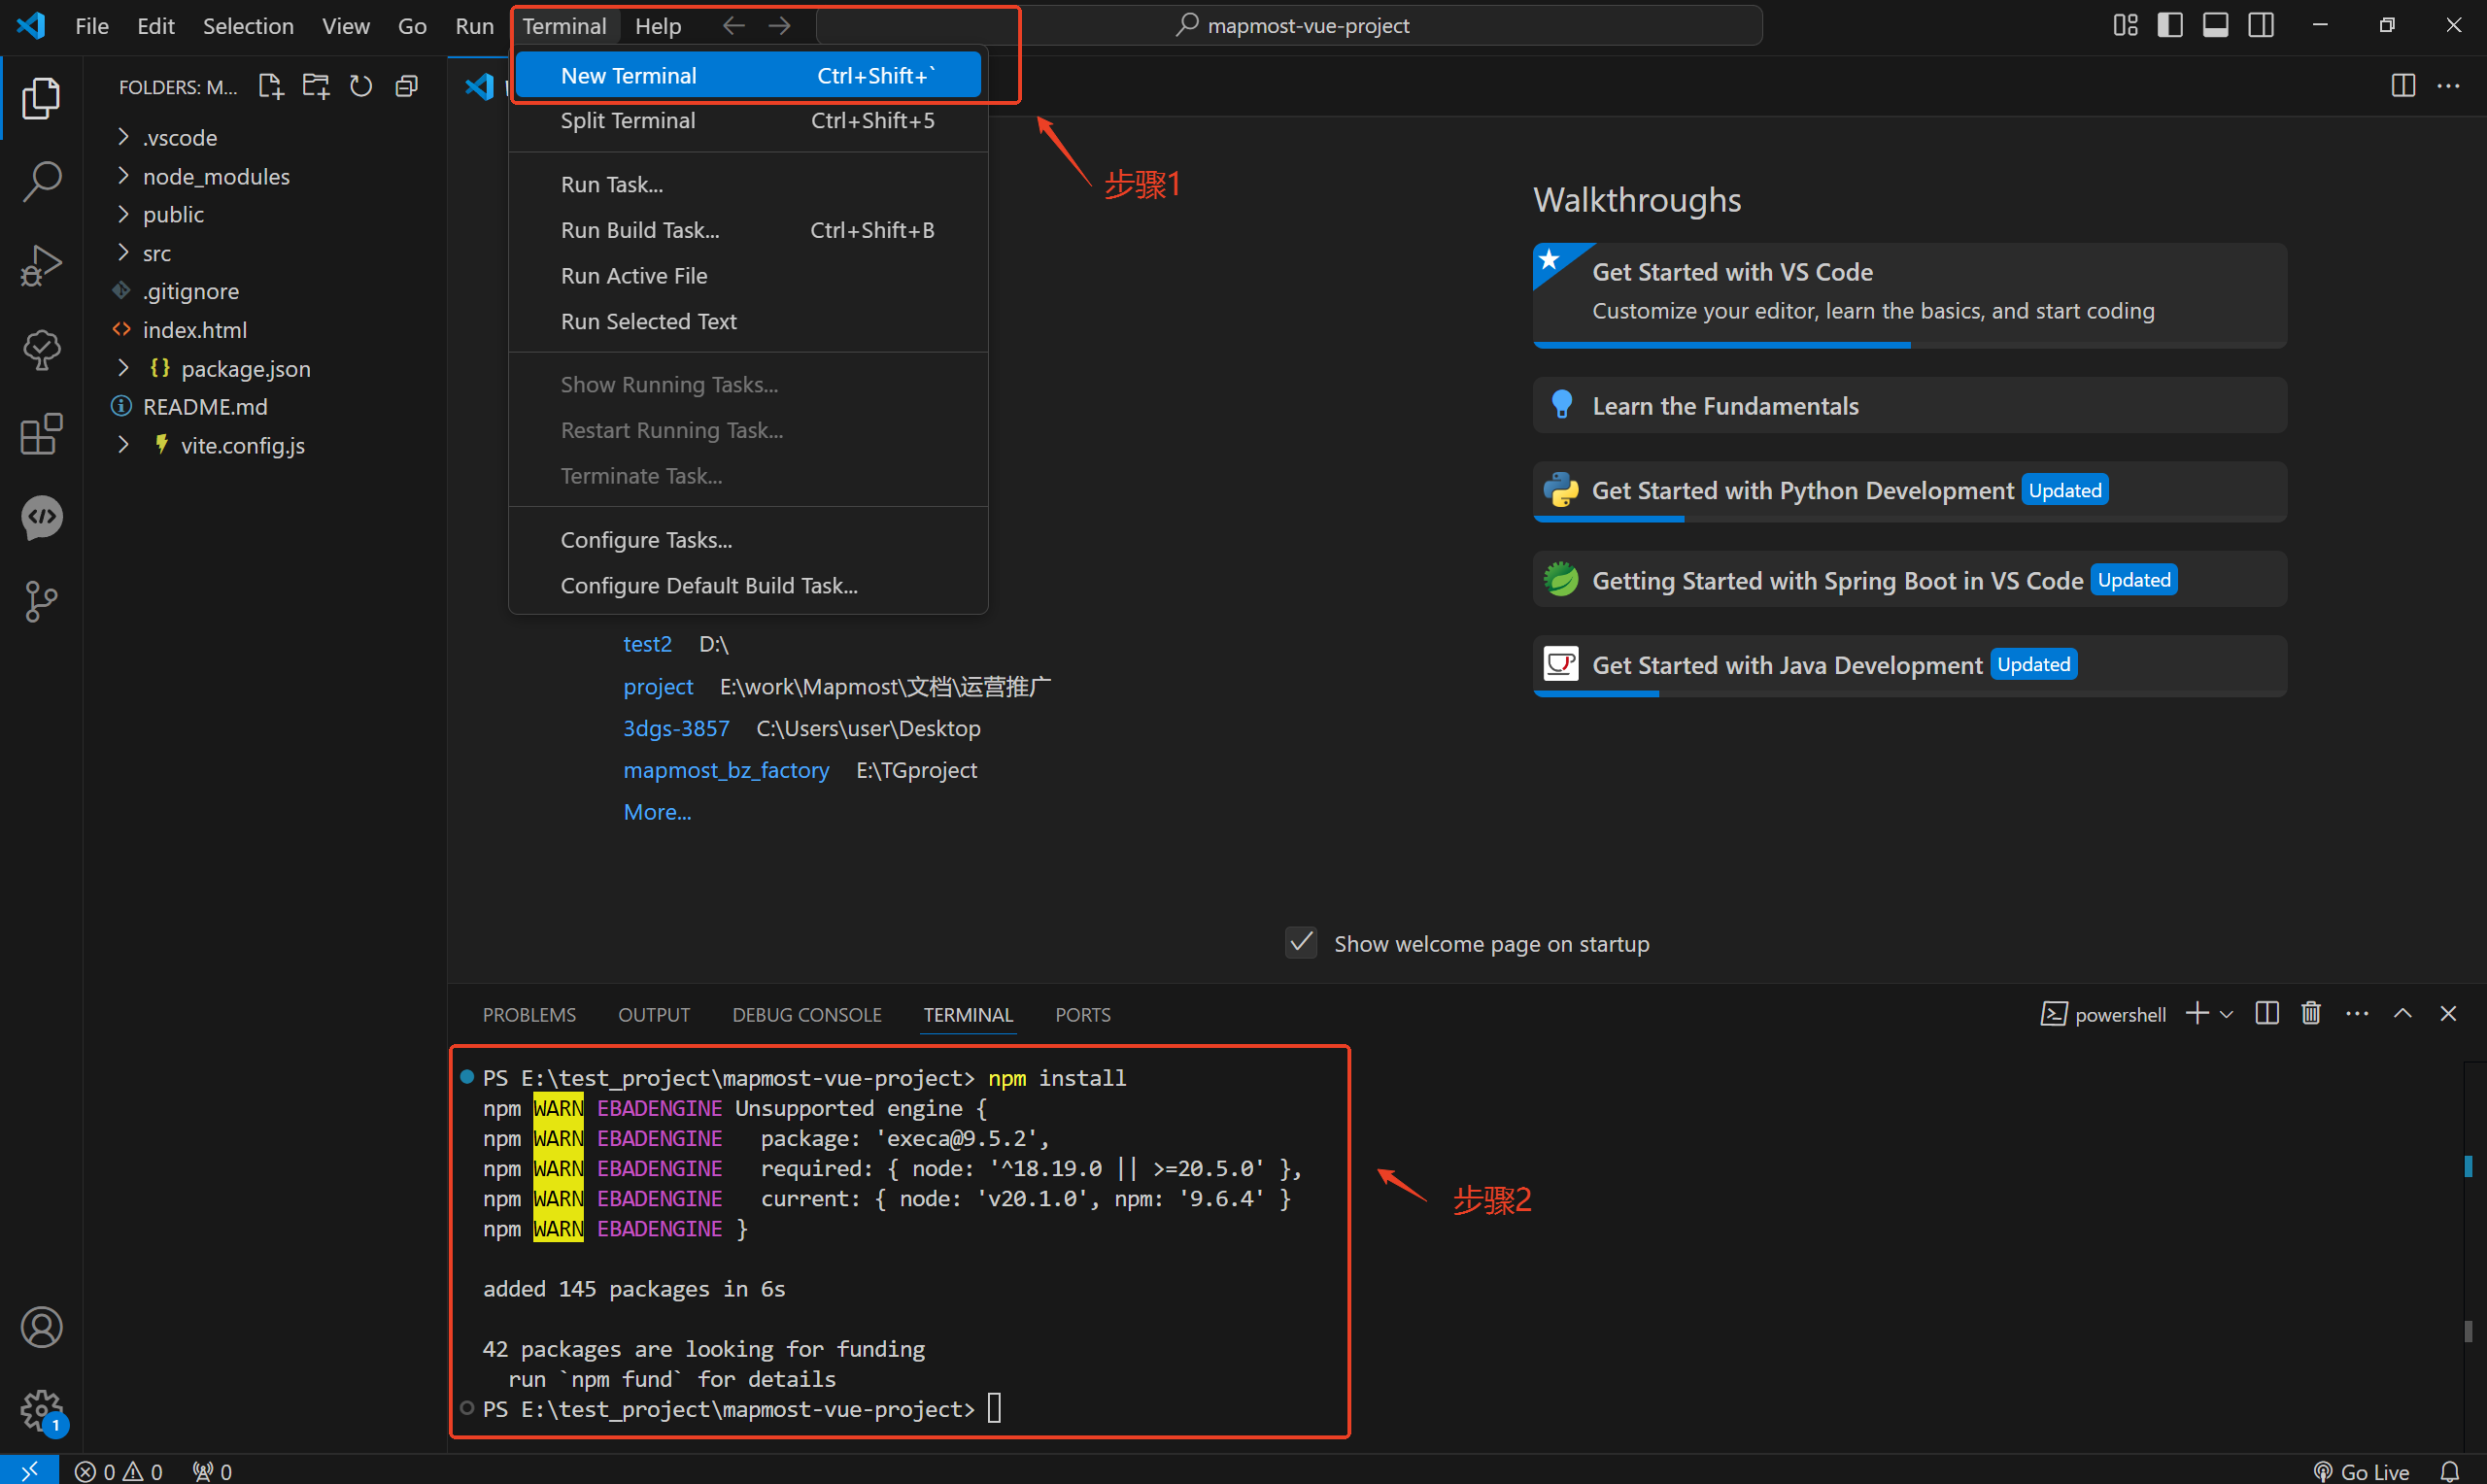Open the Extensions view
Screen dimensions: 2487x1484
(41, 434)
